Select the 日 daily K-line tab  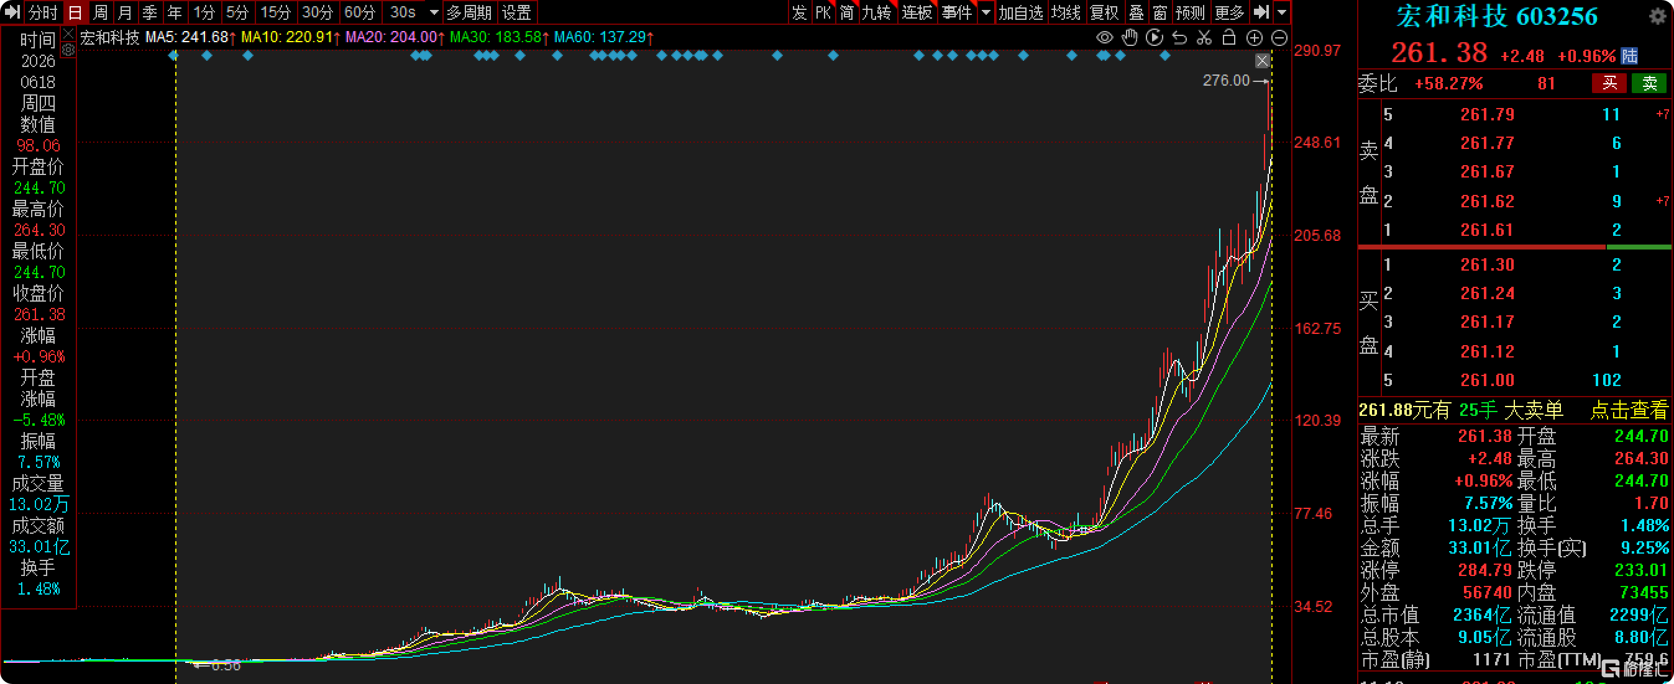pyautogui.click(x=75, y=12)
